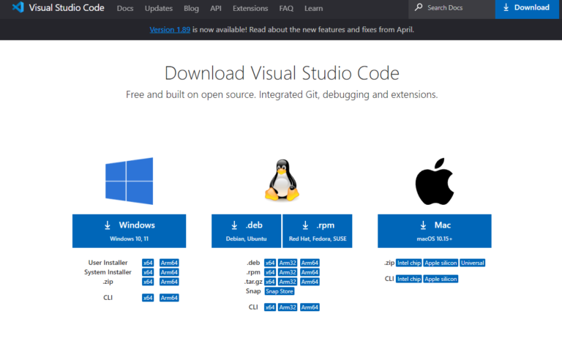Click the search magnifier icon in header
The height and width of the screenshot is (341, 562).
(x=419, y=8)
